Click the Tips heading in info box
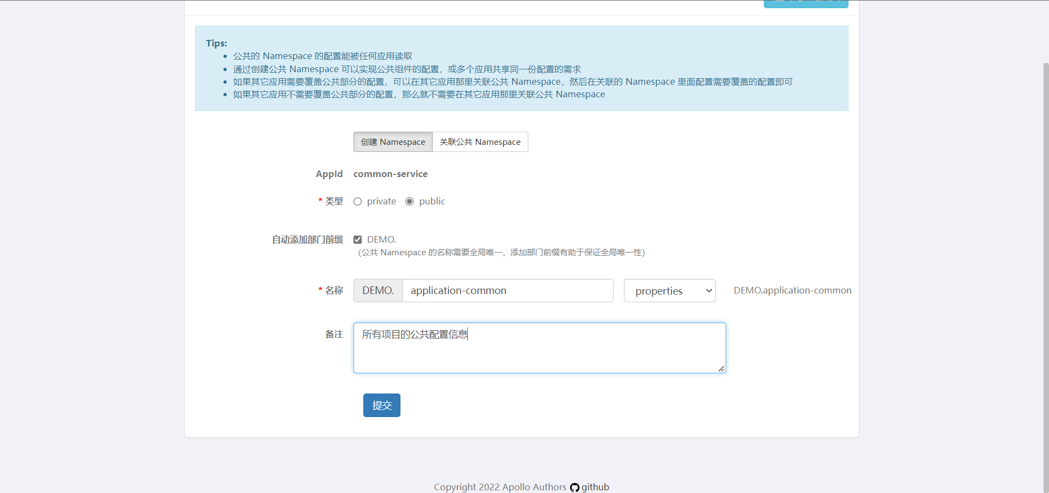Viewport: 1049px width, 493px height. tap(216, 43)
